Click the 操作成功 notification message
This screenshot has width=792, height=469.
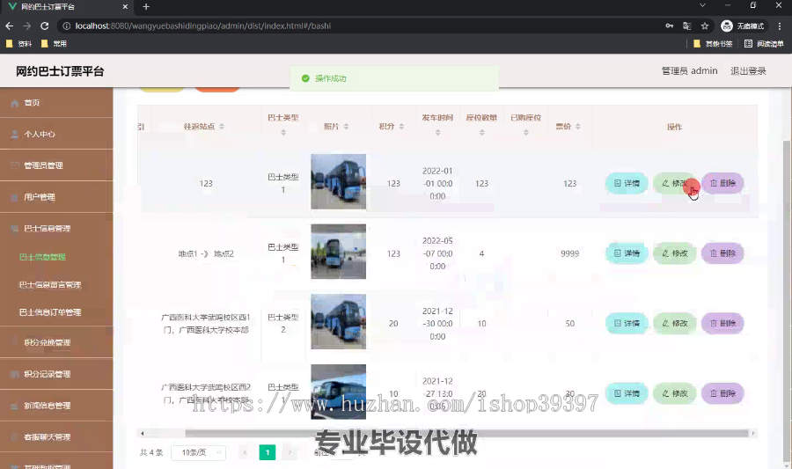(394, 78)
